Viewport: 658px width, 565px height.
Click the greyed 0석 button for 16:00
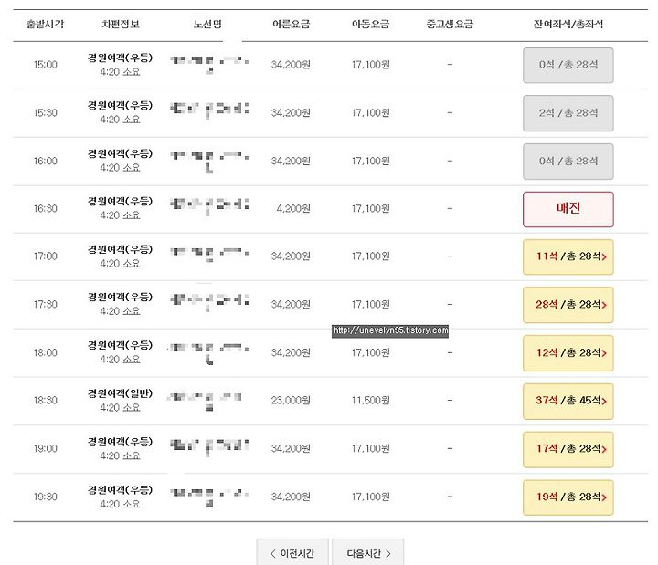[568, 162]
